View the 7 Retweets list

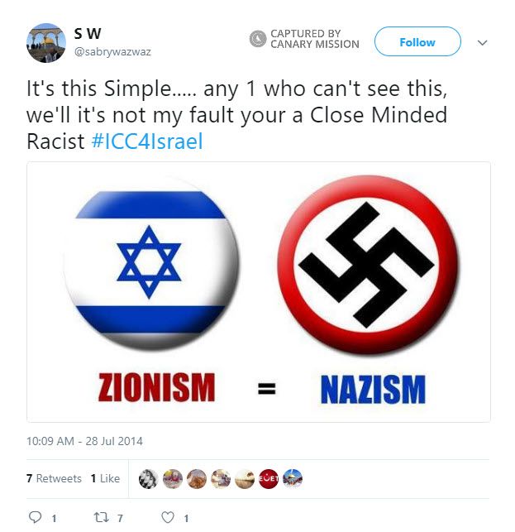(54, 478)
